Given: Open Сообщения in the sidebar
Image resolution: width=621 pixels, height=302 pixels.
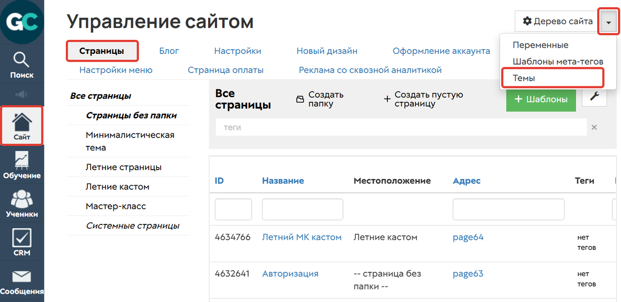Looking at the screenshot, I should pyautogui.click(x=22, y=281).
